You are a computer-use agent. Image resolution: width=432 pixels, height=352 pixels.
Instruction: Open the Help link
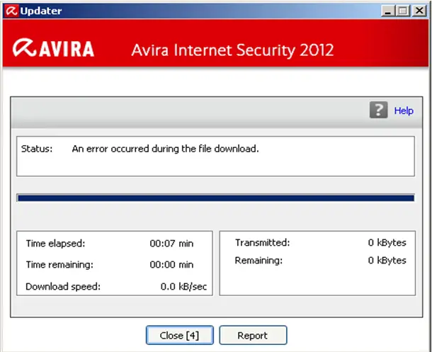404,110
